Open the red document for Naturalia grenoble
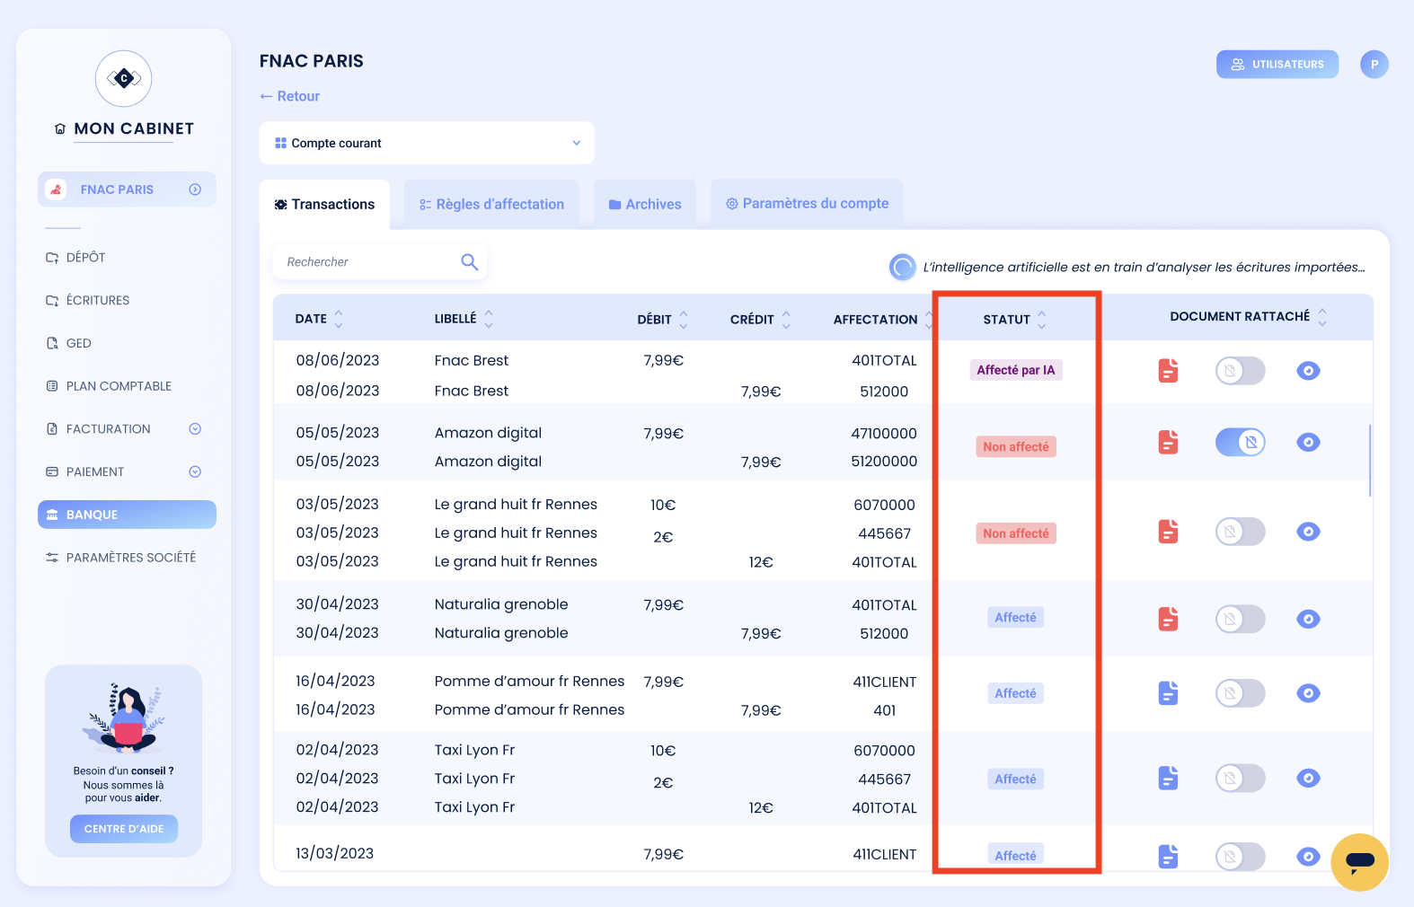Image resolution: width=1414 pixels, height=907 pixels. click(x=1168, y=619)
